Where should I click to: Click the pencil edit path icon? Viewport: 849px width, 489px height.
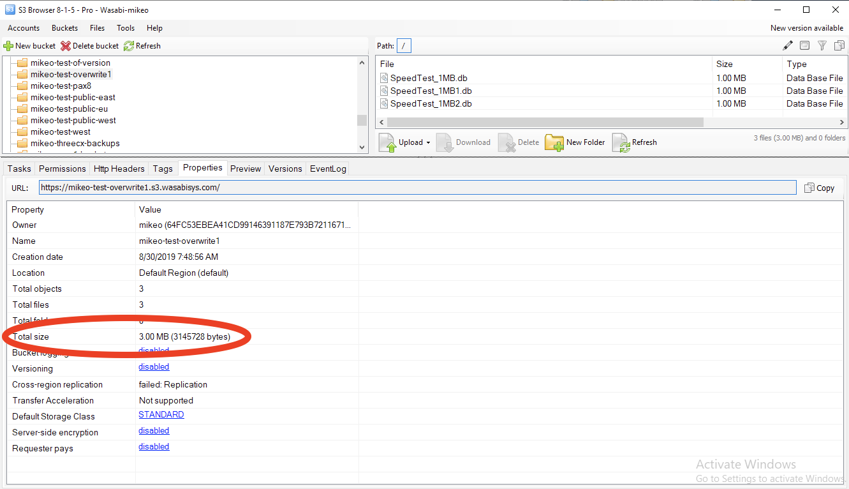(788, 45)
